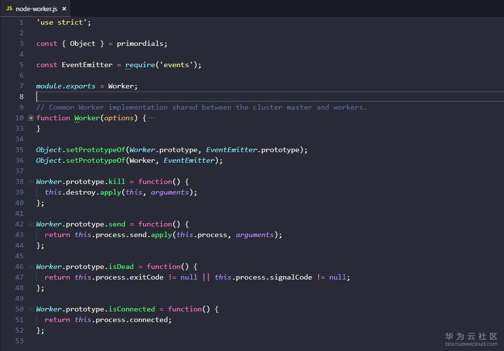Viewport: 504px width, 351px height.
Task: Click 'setPrototypeOf' on line 36
Action: pyautogui.click(x=96, y=160)
